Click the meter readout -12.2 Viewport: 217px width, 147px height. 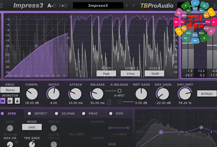pyautogui.click(x=201, y=71)
